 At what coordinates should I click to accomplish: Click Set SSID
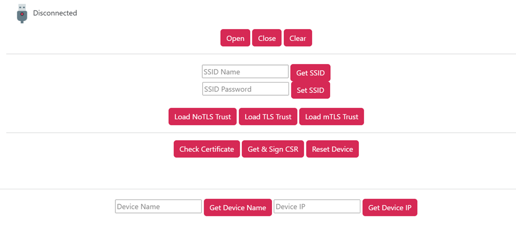(310, 90)
